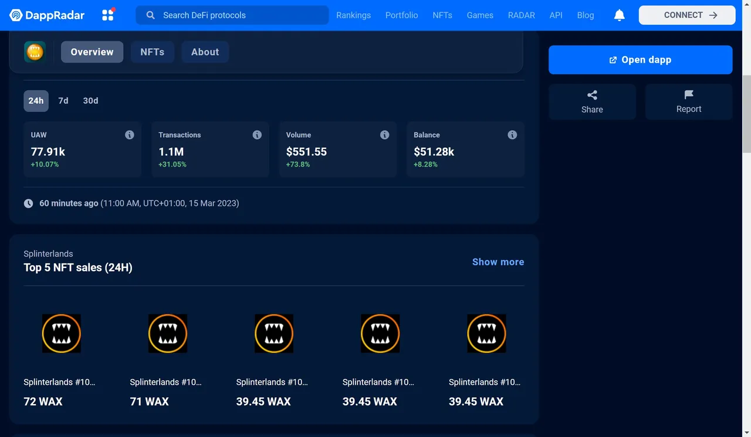Open the apps grid menu icon
Viewport: 751px width, 437px height.
click(x=109, y=15)
